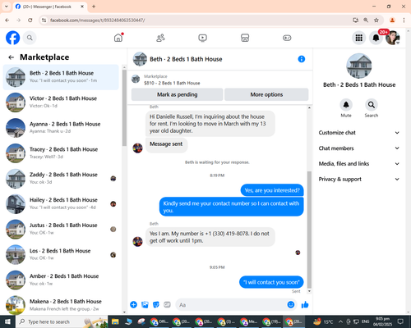
Task: Open the Victor conversation
Action: (x=61, y=102)
